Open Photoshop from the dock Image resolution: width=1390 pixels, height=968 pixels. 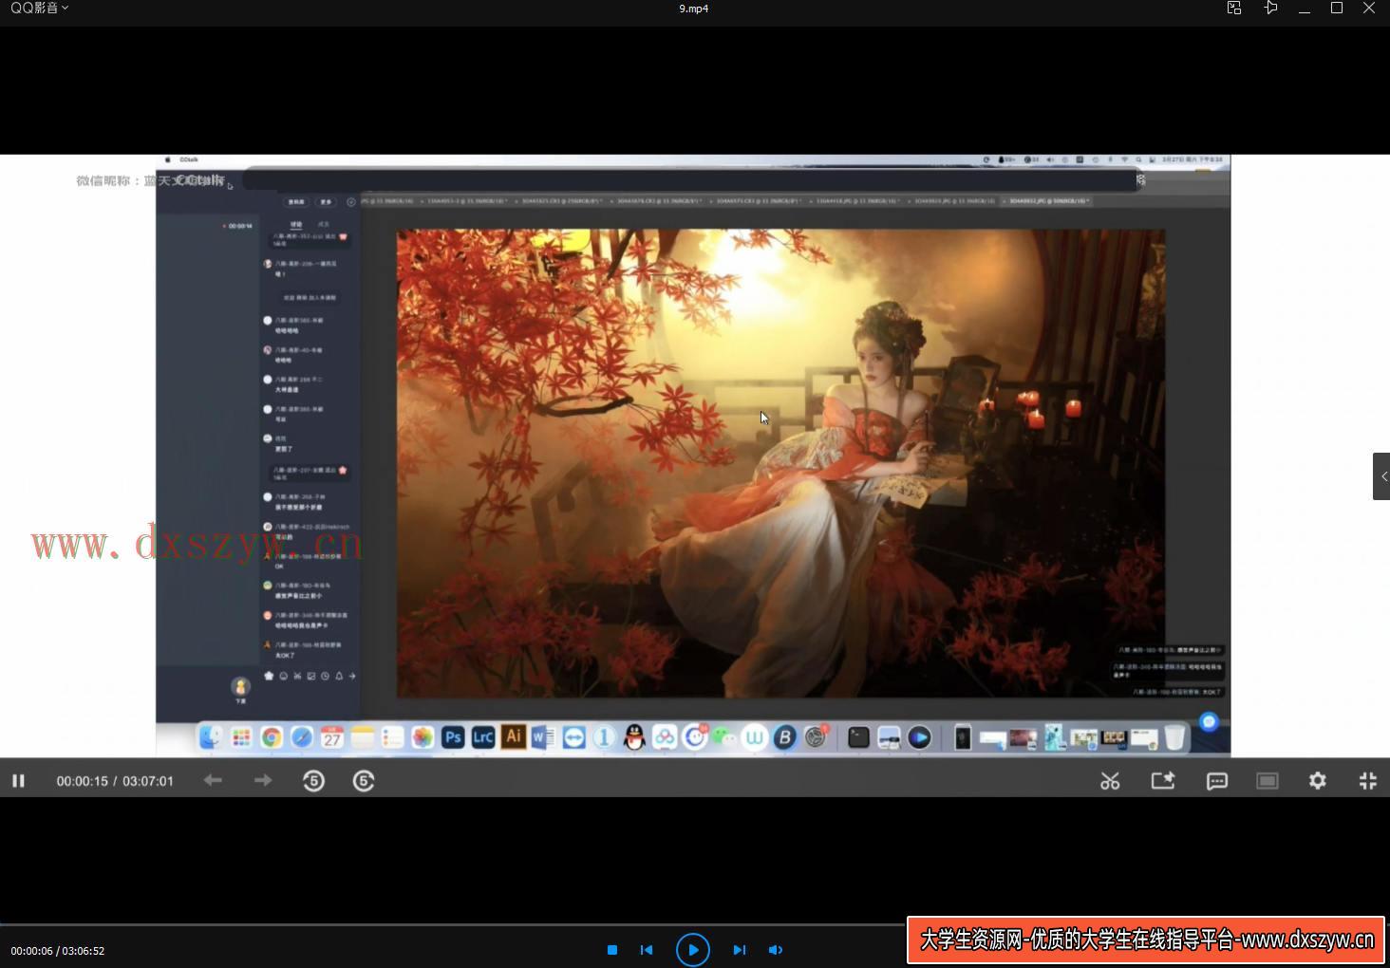point(453,737)
